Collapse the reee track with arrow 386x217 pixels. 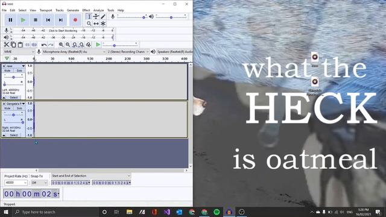click(4, 98)
